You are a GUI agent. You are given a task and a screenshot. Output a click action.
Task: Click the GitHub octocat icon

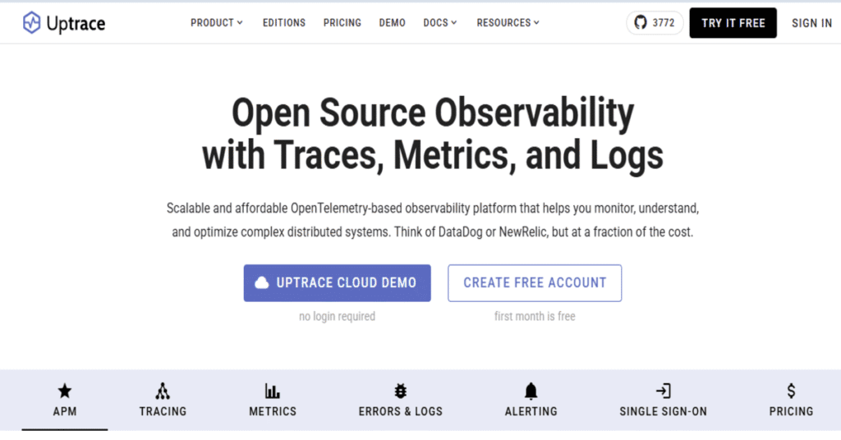(x=641, y=22)
